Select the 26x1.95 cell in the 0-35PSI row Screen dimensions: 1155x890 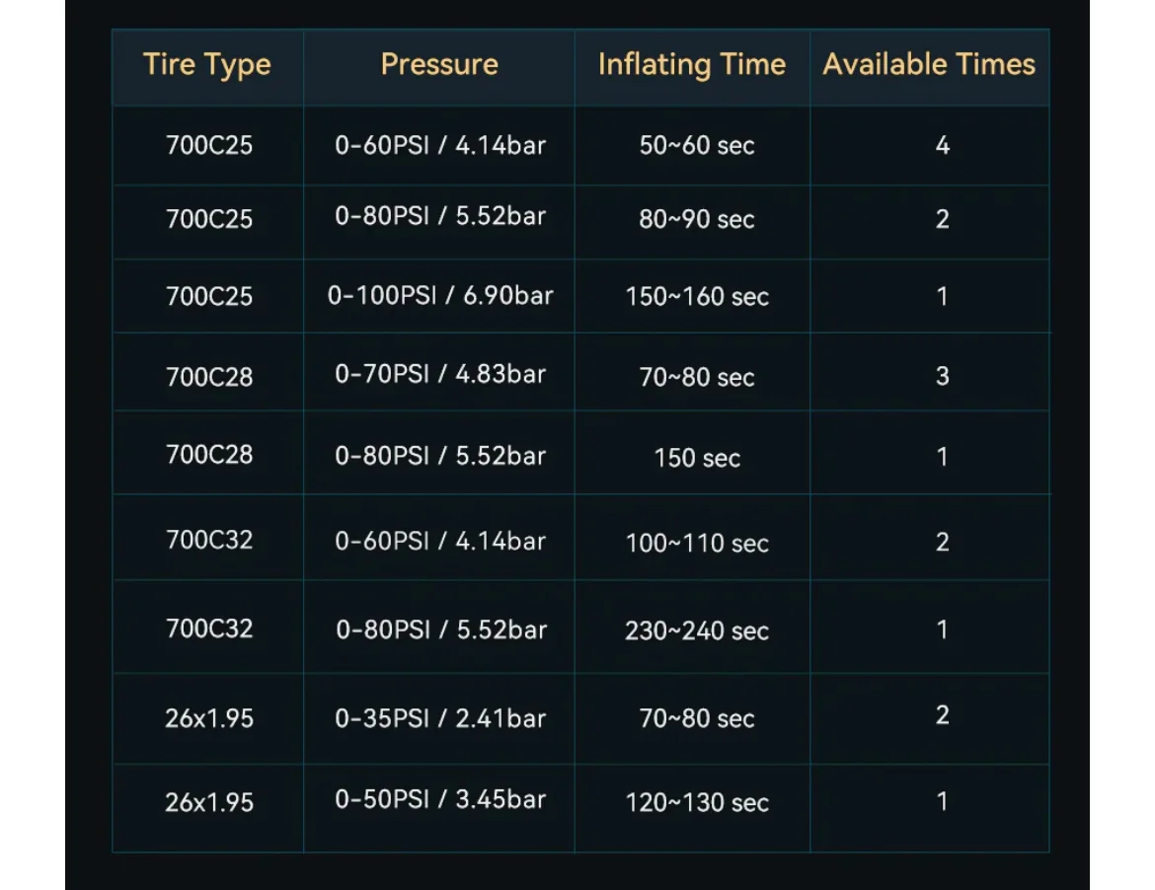point(209,718)
